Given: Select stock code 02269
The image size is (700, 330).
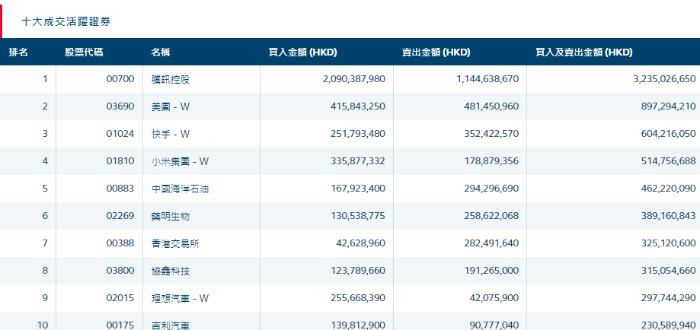Looking at the screenshot, I should coord(120,216).
